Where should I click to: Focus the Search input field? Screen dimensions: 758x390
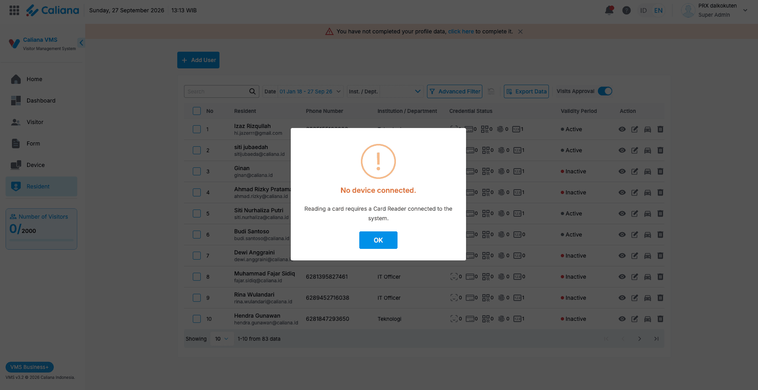pyautogui.click(x=216, y=91)
